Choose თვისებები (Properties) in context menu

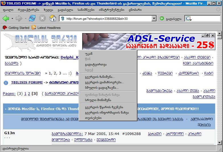(x=108, y=118)
